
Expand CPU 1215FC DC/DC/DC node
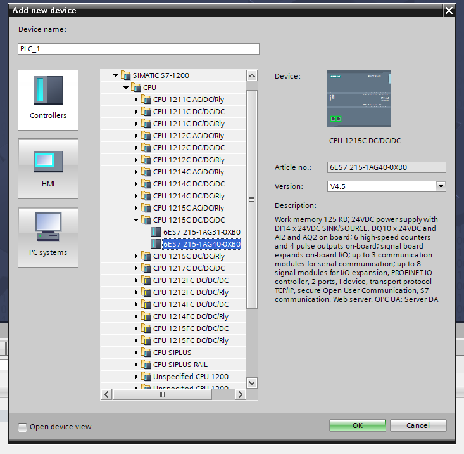pos(136,328)
